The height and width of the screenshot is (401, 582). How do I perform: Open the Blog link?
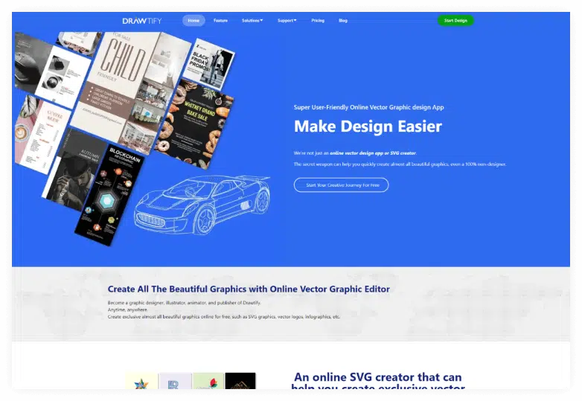[x=343, y=20]
